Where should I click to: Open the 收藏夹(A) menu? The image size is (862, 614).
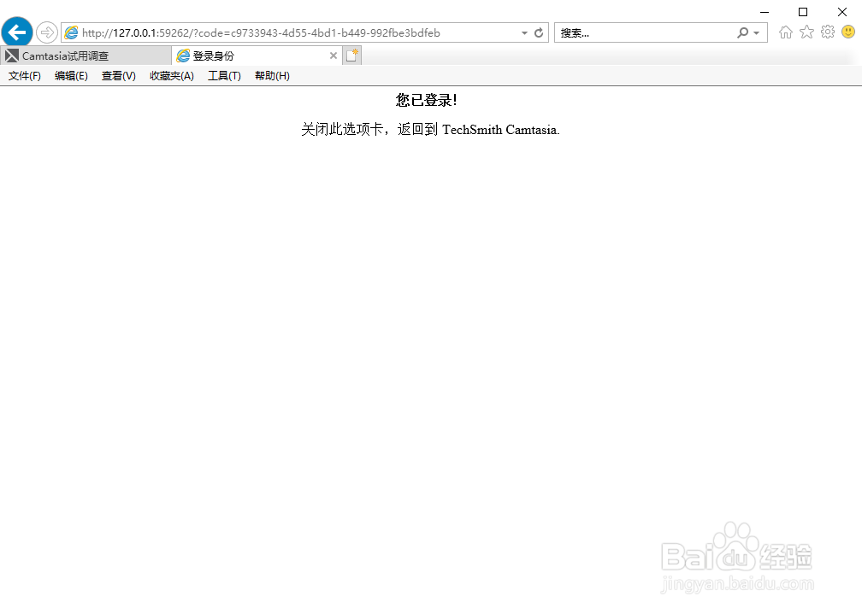click(x=172, y=76)
